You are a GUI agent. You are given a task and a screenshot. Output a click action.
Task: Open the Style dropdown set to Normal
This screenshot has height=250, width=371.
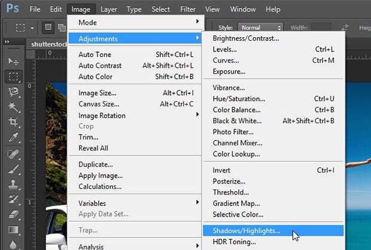[x=260, y=28]
